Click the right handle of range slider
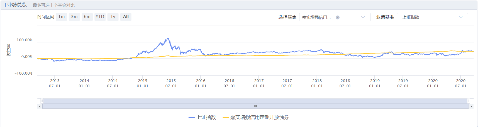 tap(469, 101)
